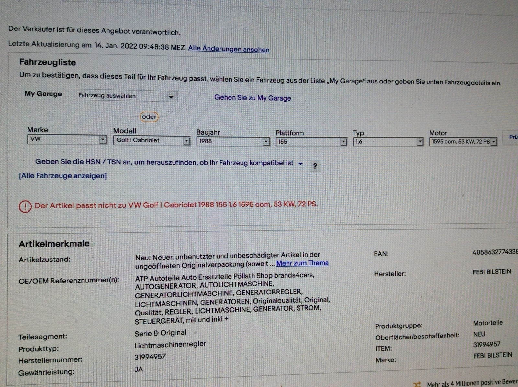Follow the 'Gehen Sie zu My Garage' link

click(253, 98)
